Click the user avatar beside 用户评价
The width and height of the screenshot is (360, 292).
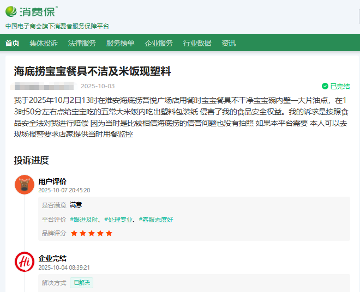(x=25, y=185)
